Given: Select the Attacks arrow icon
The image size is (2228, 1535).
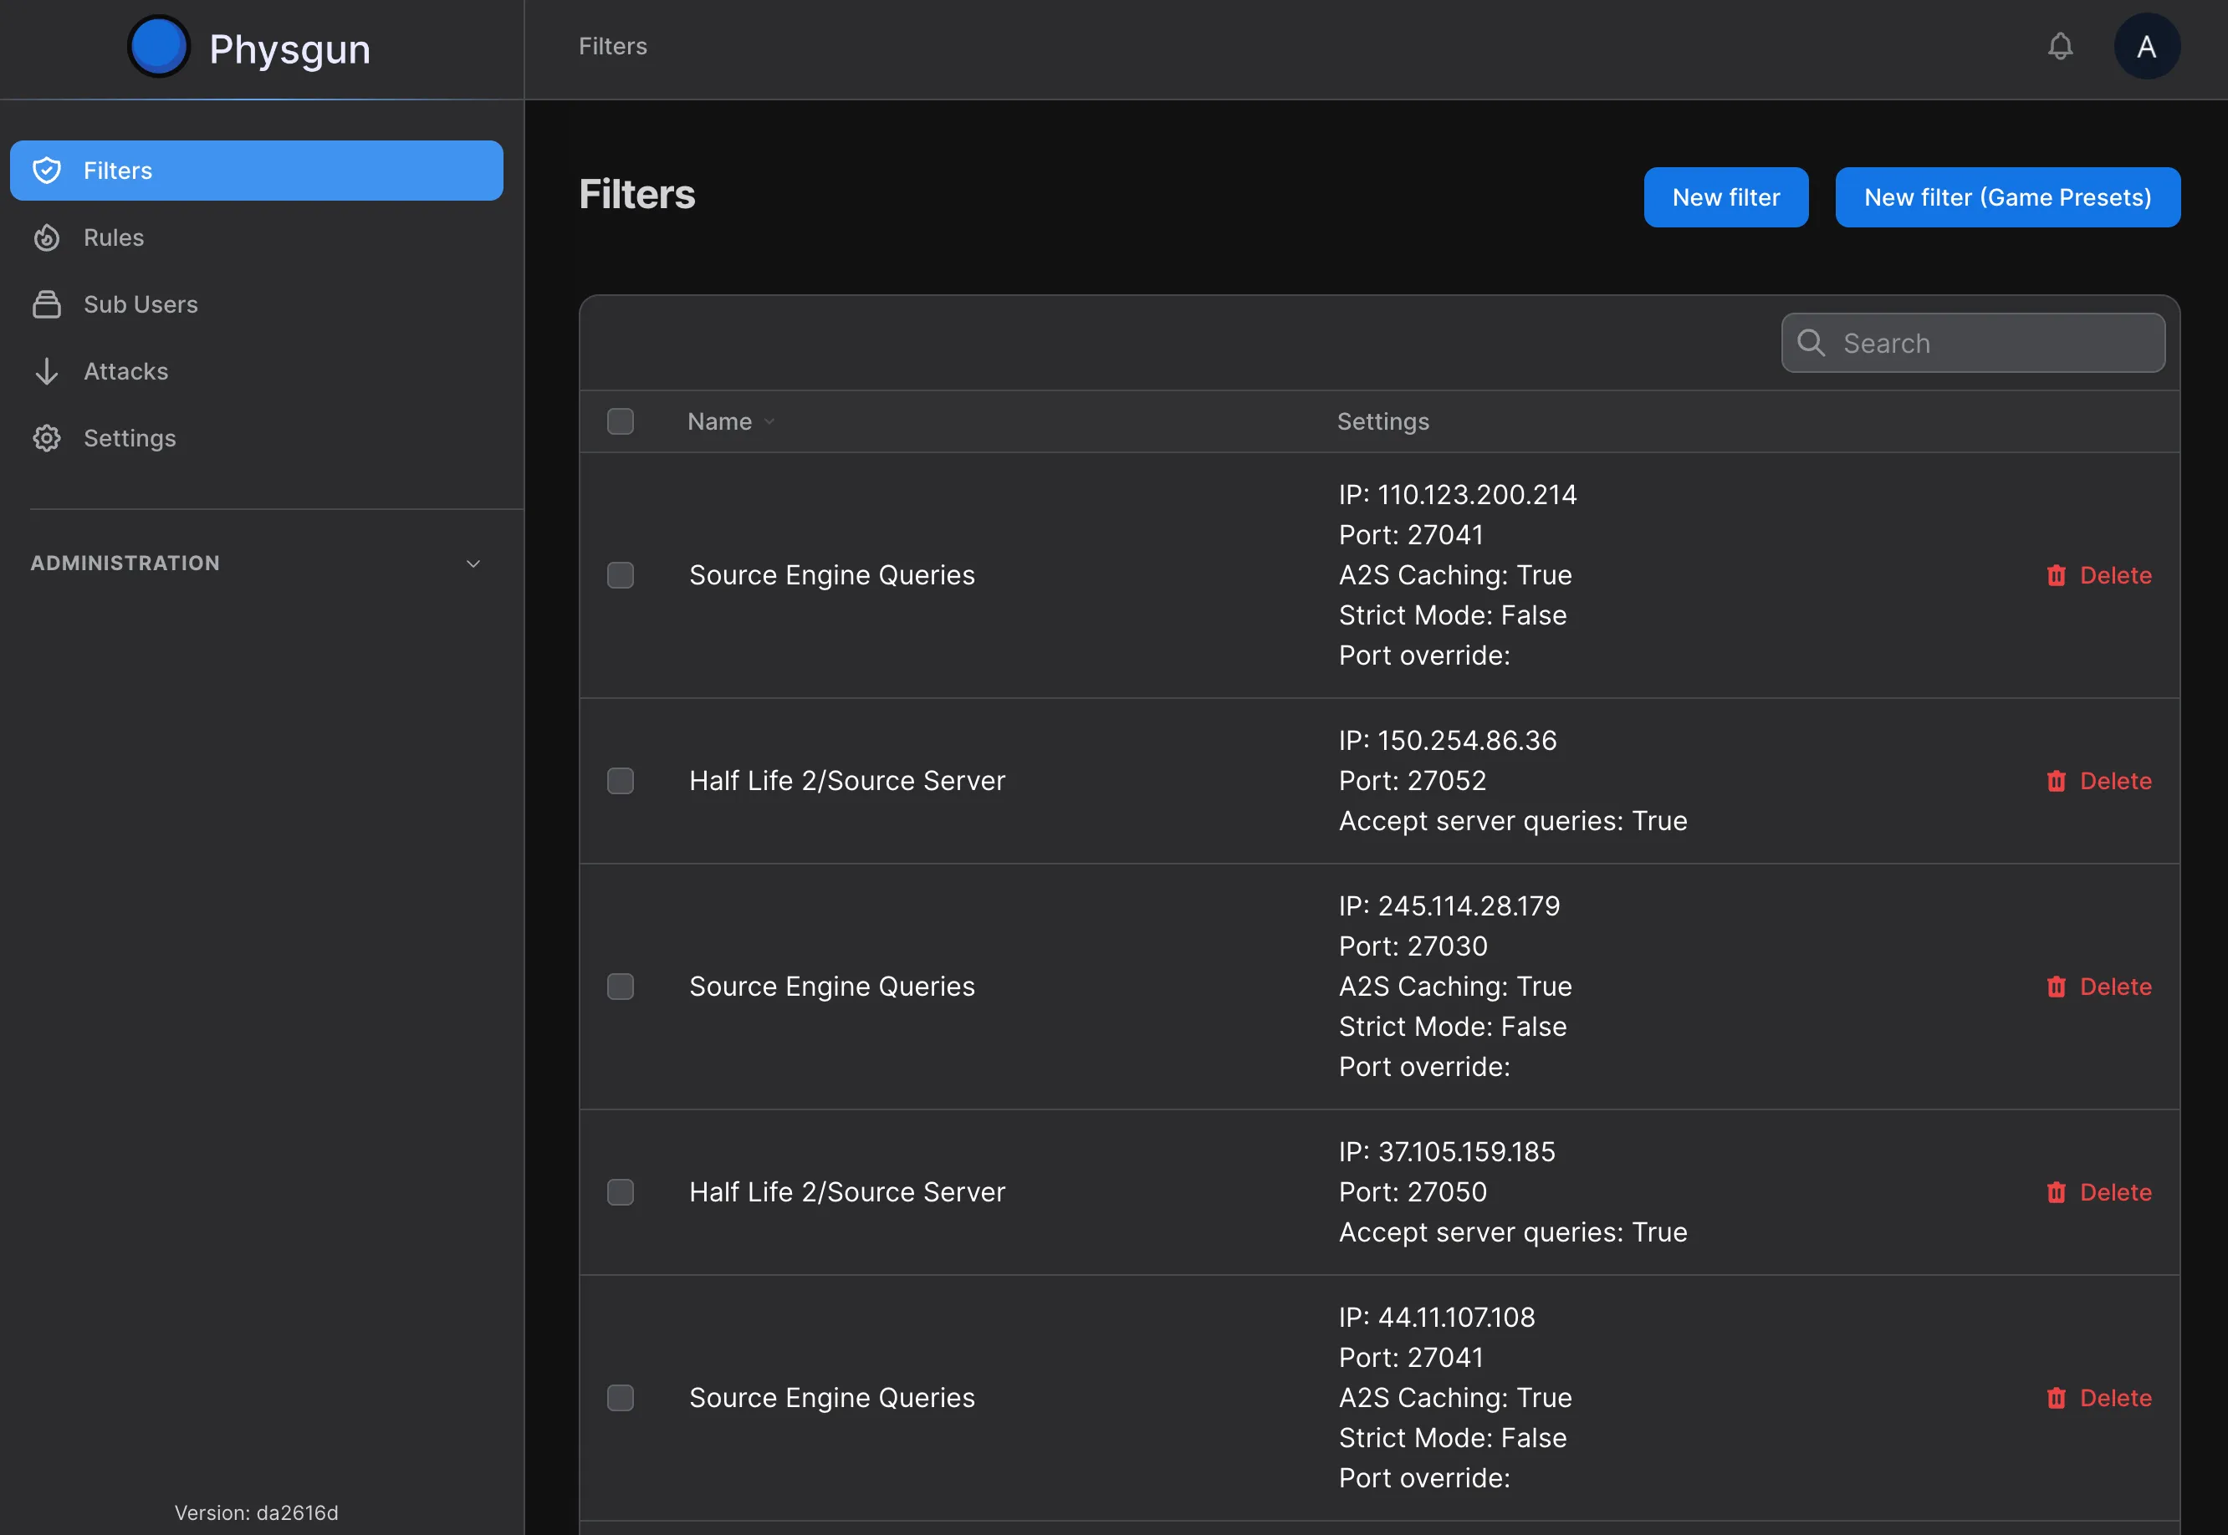Looking at the screenshot, I should pos(47,371).
